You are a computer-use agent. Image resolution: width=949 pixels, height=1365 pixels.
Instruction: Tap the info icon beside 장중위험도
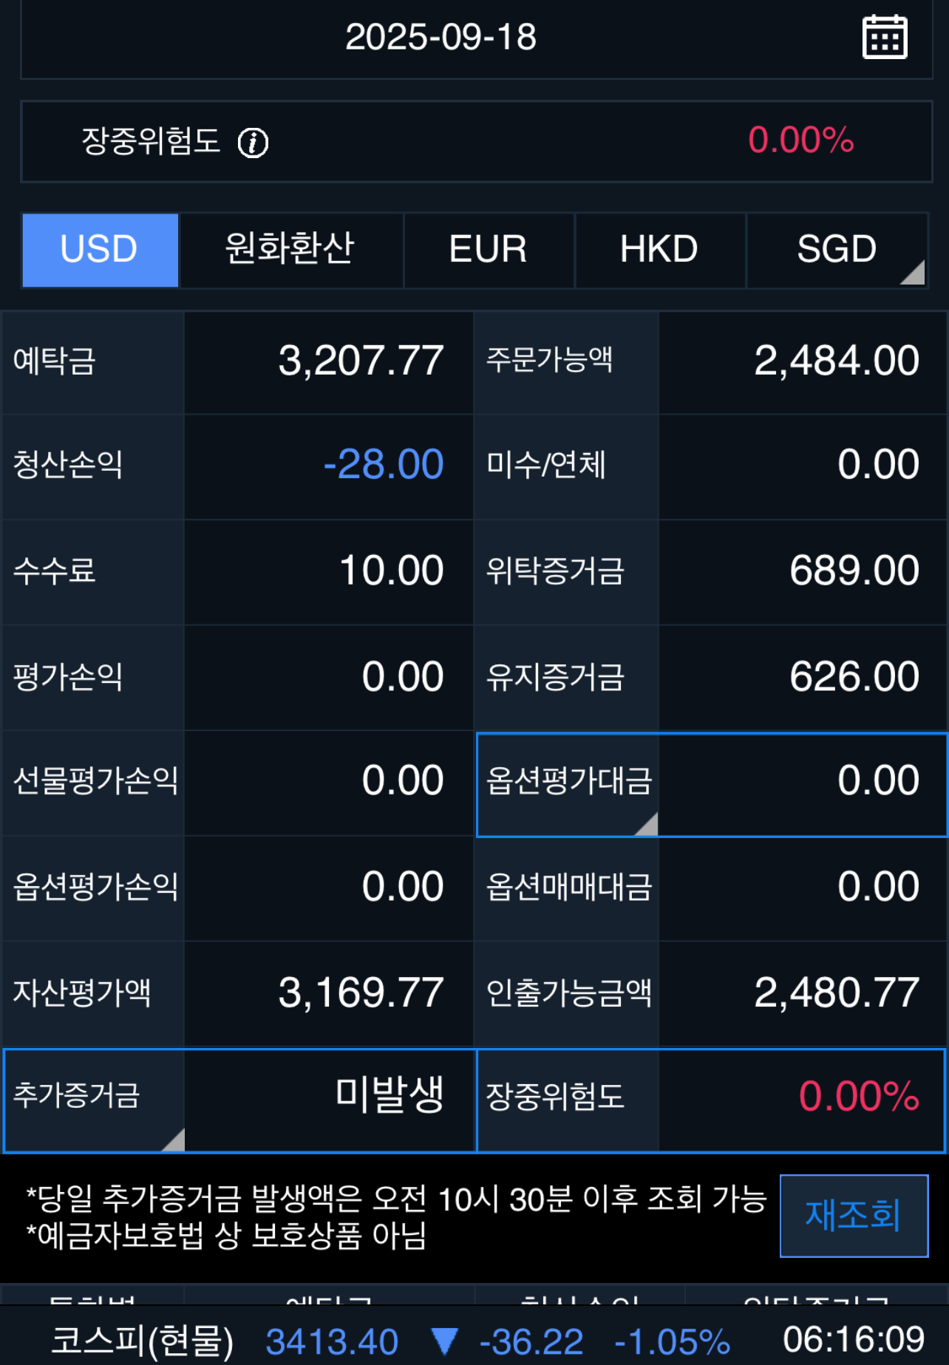253,142
